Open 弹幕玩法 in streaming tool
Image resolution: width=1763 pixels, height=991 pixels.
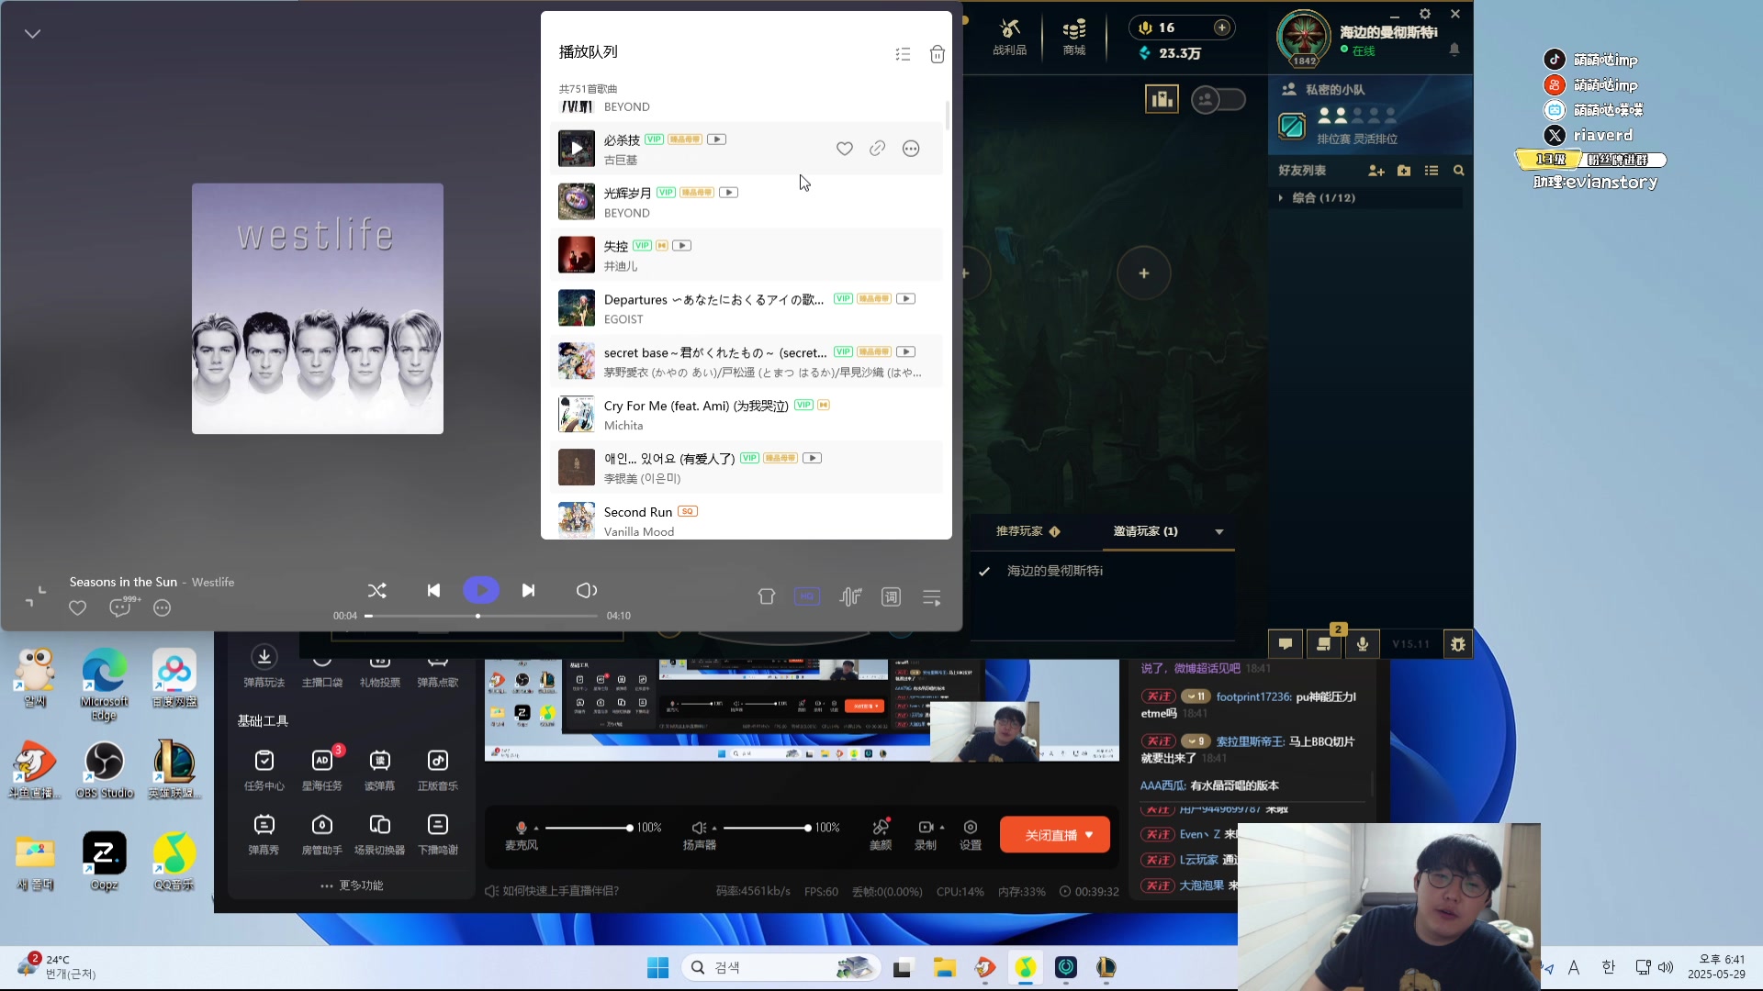(264, 666)
